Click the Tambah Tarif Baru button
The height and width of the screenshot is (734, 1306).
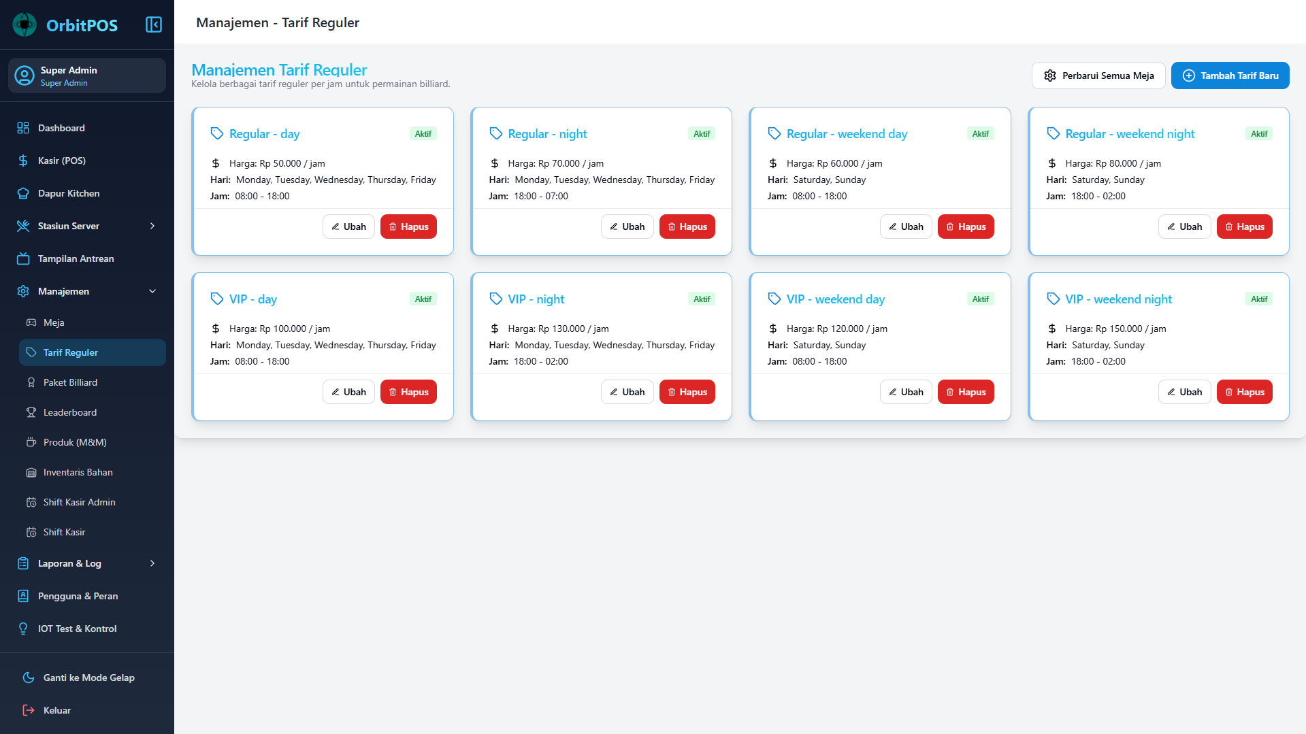pyautogui.click(x=1230, y=76)
